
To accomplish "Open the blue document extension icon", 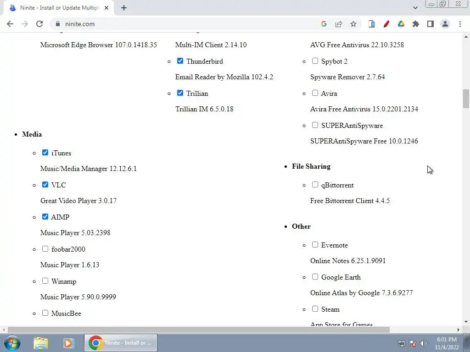I will (372, 24).
